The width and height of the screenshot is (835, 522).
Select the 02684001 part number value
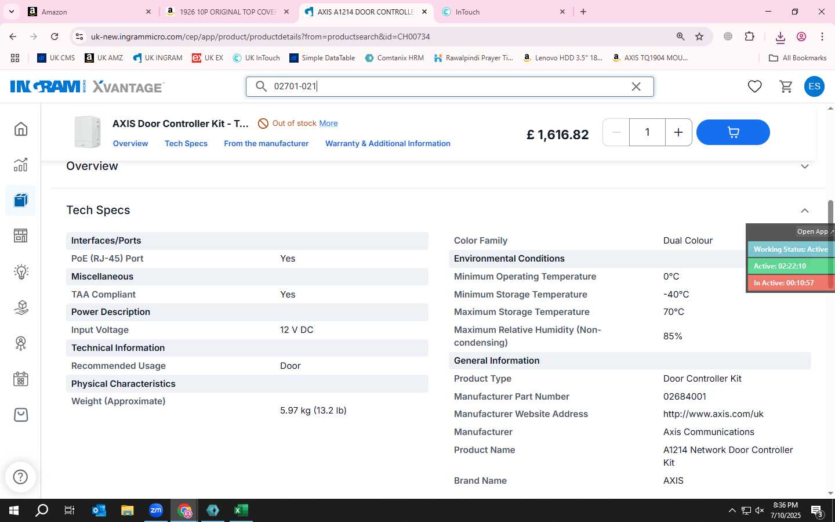685,397
